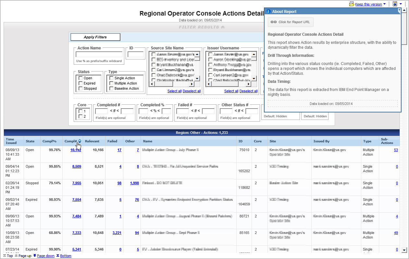
Task: Select all Issuer Username entries
Action: (231, 91)
